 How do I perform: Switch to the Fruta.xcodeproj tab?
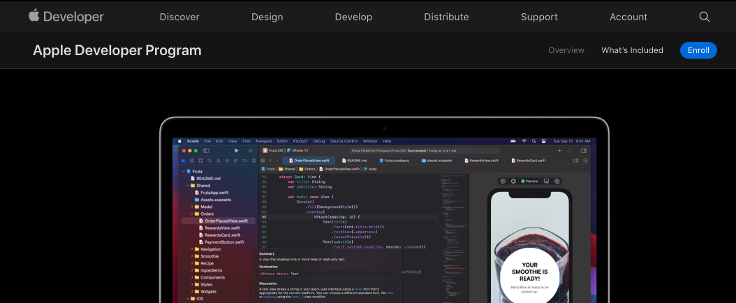(x=394, y=161)
